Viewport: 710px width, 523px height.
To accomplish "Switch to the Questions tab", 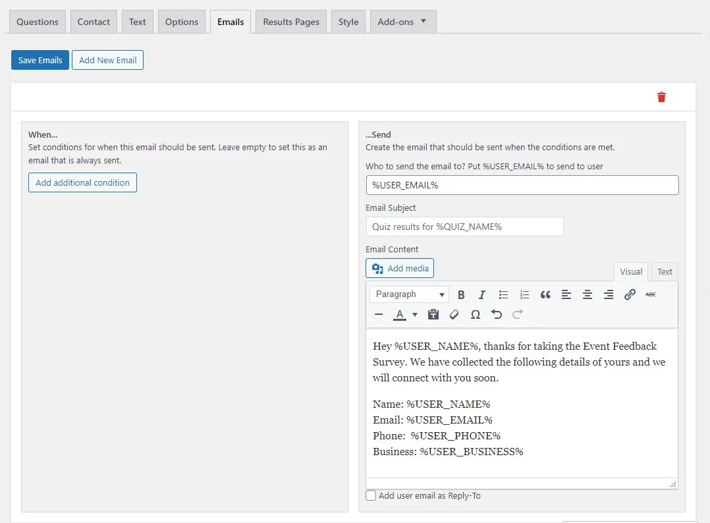I will pyautogui.click(x=38, y=22).
